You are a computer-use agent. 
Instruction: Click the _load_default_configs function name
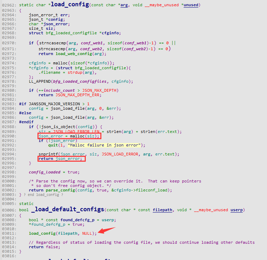point(68,209)
